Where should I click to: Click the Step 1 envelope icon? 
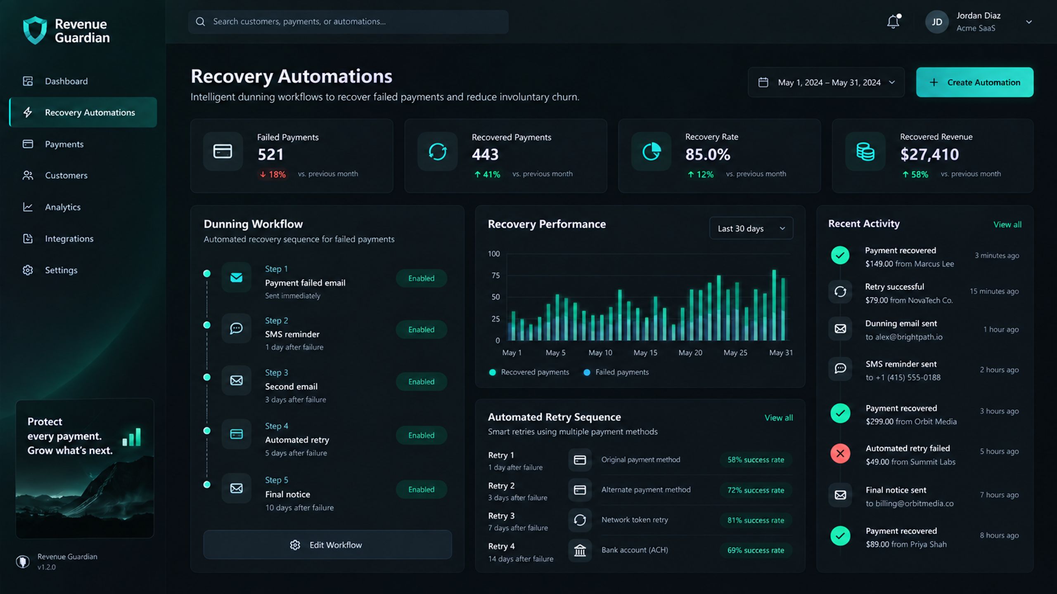(x=236, y=277)
